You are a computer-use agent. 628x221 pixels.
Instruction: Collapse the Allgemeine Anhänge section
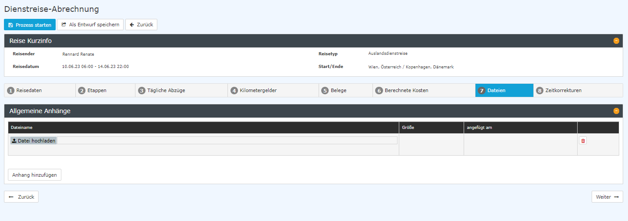(x=616, y=111)
